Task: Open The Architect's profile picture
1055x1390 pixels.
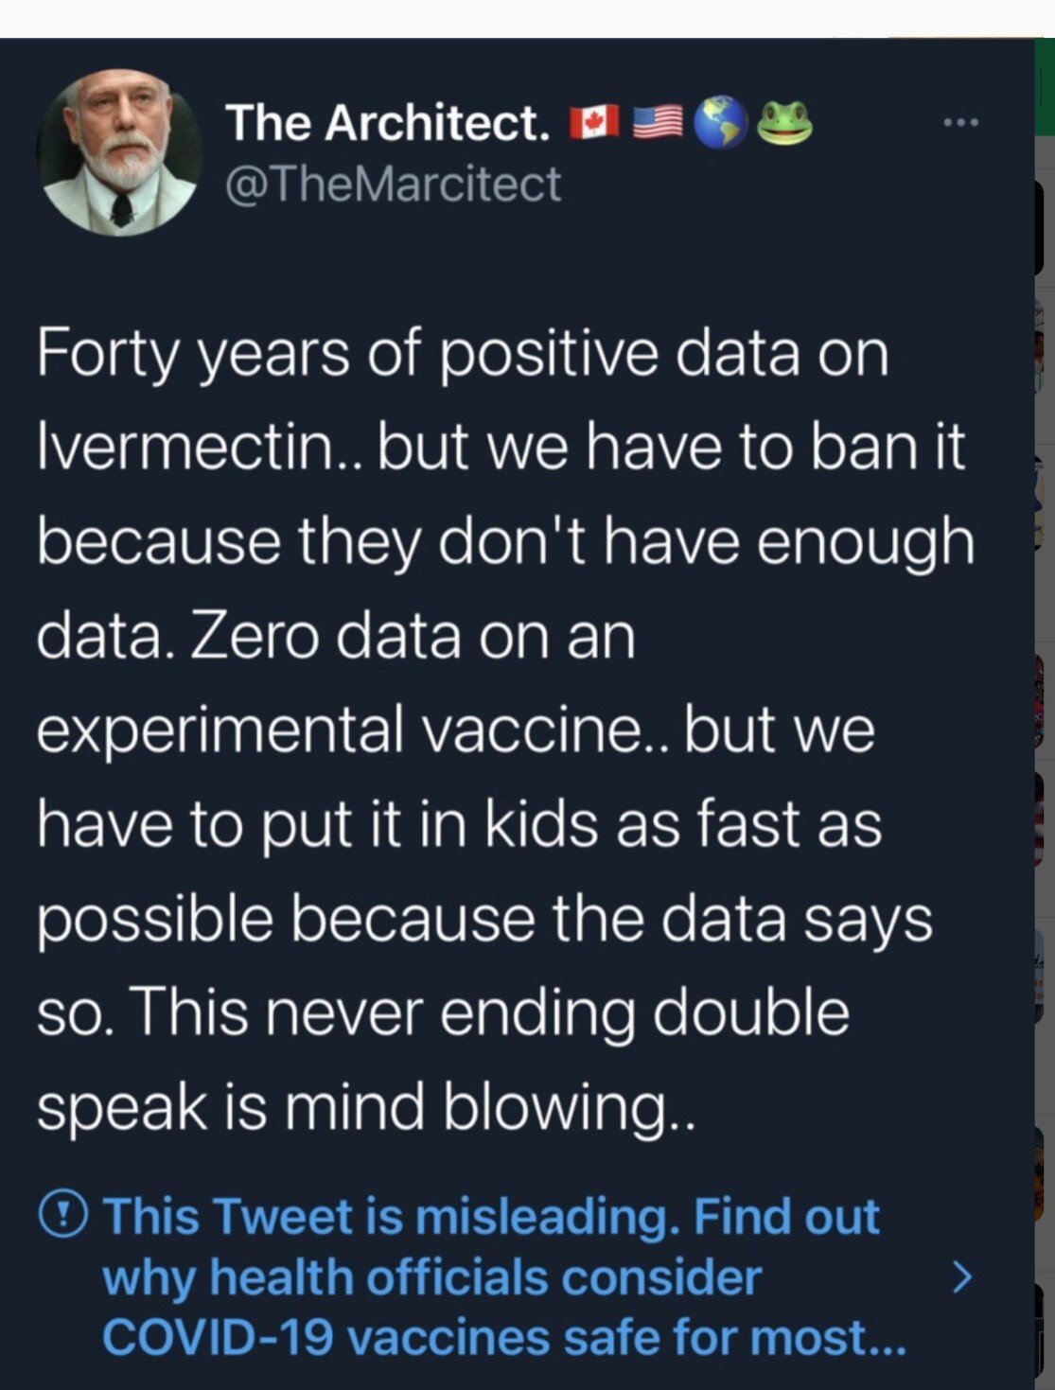Action: pyautogui.click(x=118, y=151)
